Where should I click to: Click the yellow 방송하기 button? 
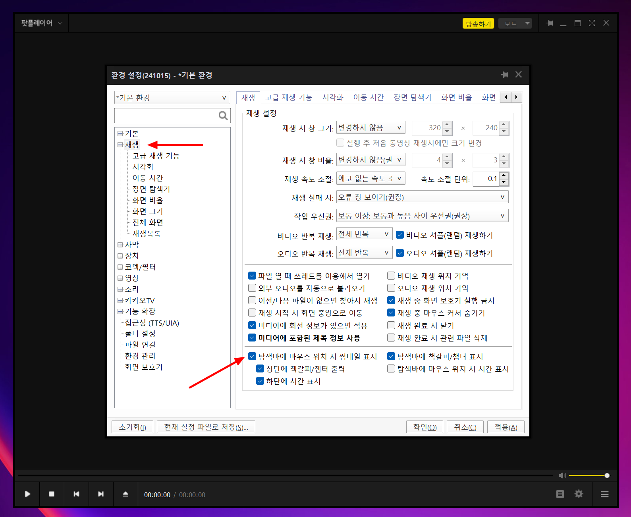[x=479, y=23]
